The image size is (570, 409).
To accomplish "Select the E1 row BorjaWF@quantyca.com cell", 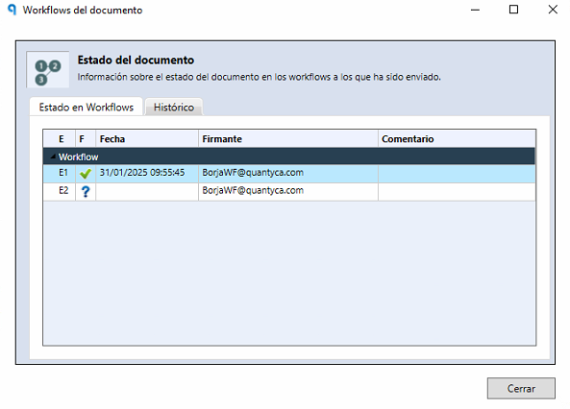I will [x=288, y=173].
